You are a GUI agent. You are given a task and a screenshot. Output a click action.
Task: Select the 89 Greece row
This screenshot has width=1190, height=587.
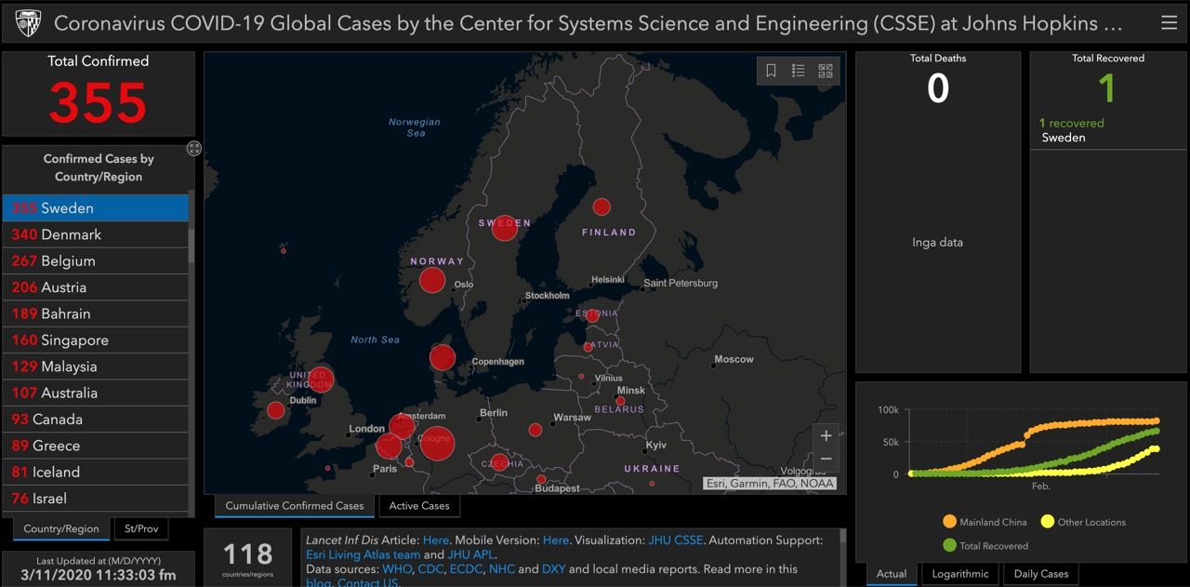click(x=95, y=446)
